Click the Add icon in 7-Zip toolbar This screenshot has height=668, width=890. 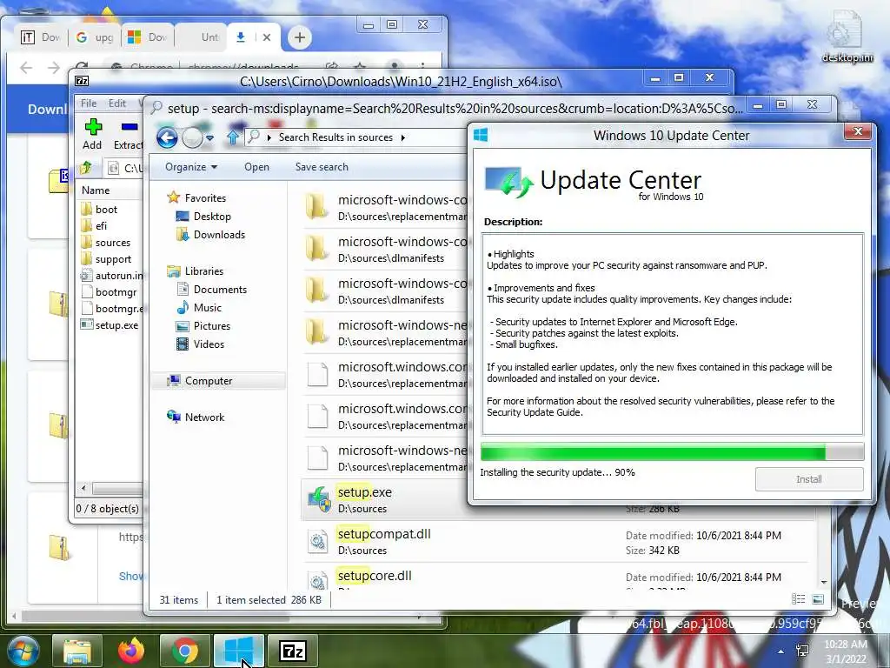92,127
